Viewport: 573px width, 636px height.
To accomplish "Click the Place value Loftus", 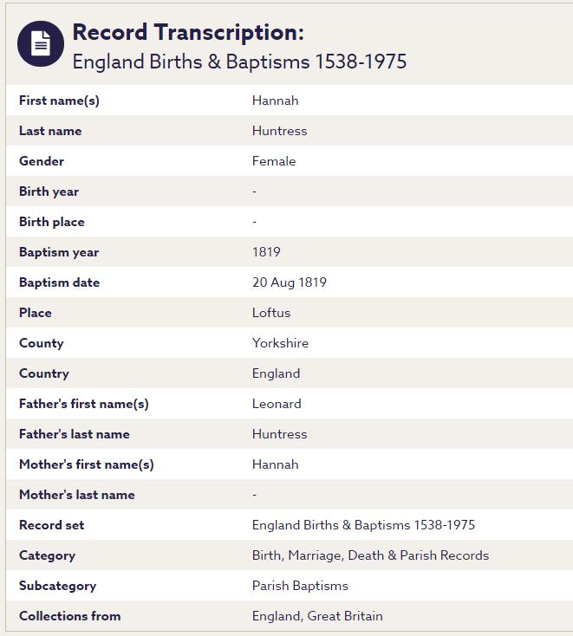I will [271, 313].
